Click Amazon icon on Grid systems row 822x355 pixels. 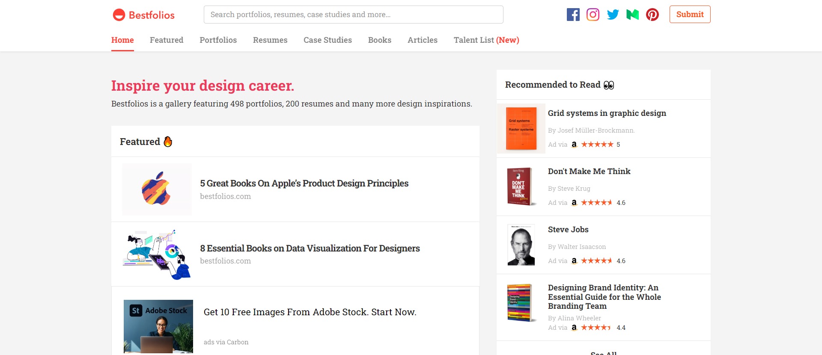pyautogui.click(x=574, y=145)
